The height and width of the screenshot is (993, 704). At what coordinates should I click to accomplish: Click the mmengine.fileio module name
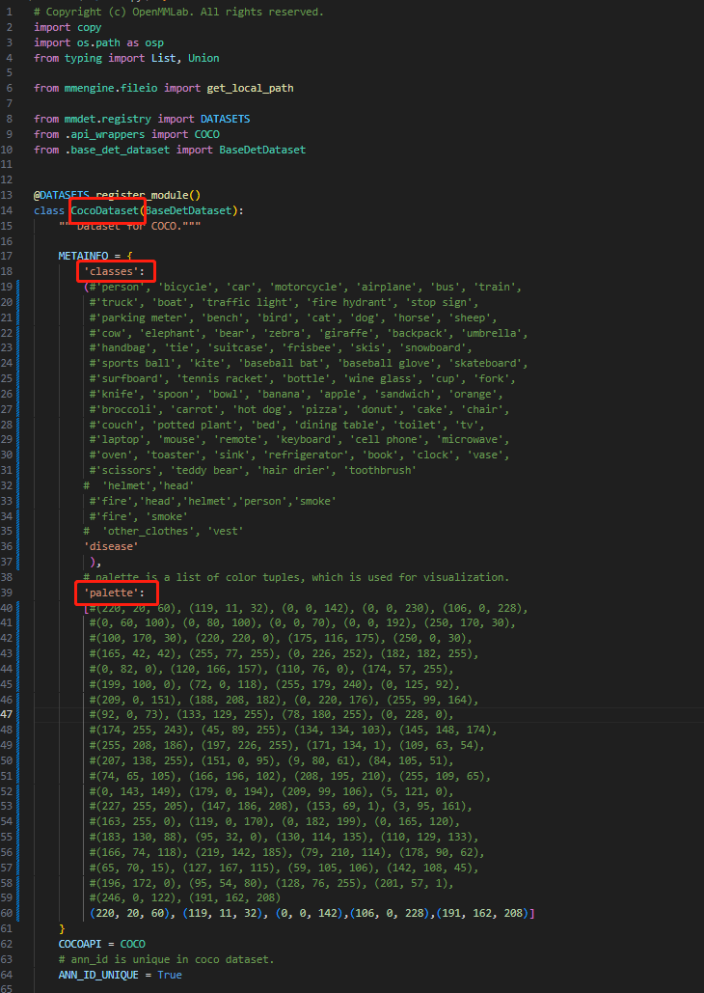(112, 88)
